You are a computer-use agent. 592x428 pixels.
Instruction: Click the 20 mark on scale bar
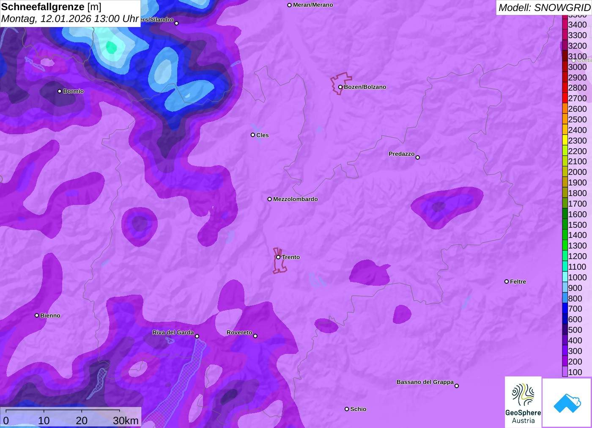click(82, 420)
